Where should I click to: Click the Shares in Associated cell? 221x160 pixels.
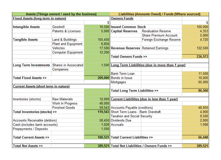(68, 65)
